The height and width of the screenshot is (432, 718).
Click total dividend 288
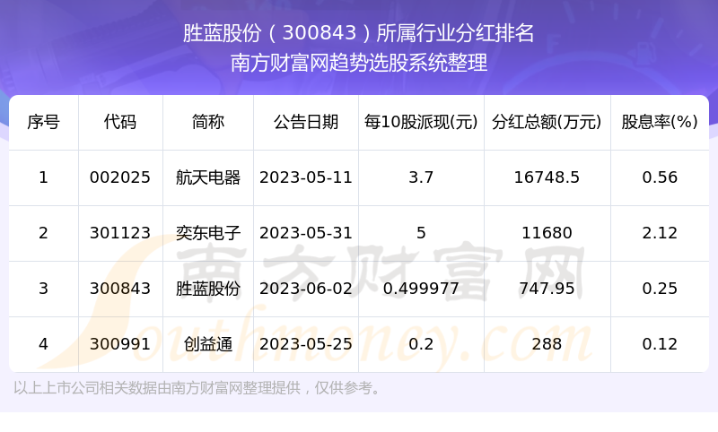pos(547,344)
